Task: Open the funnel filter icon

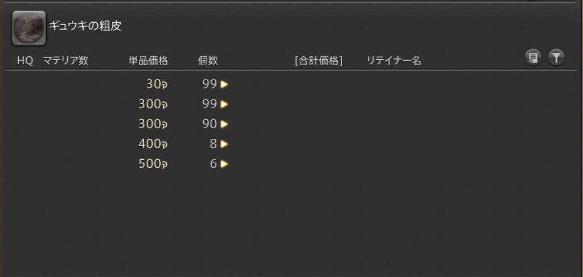Action: pos(556,57)
